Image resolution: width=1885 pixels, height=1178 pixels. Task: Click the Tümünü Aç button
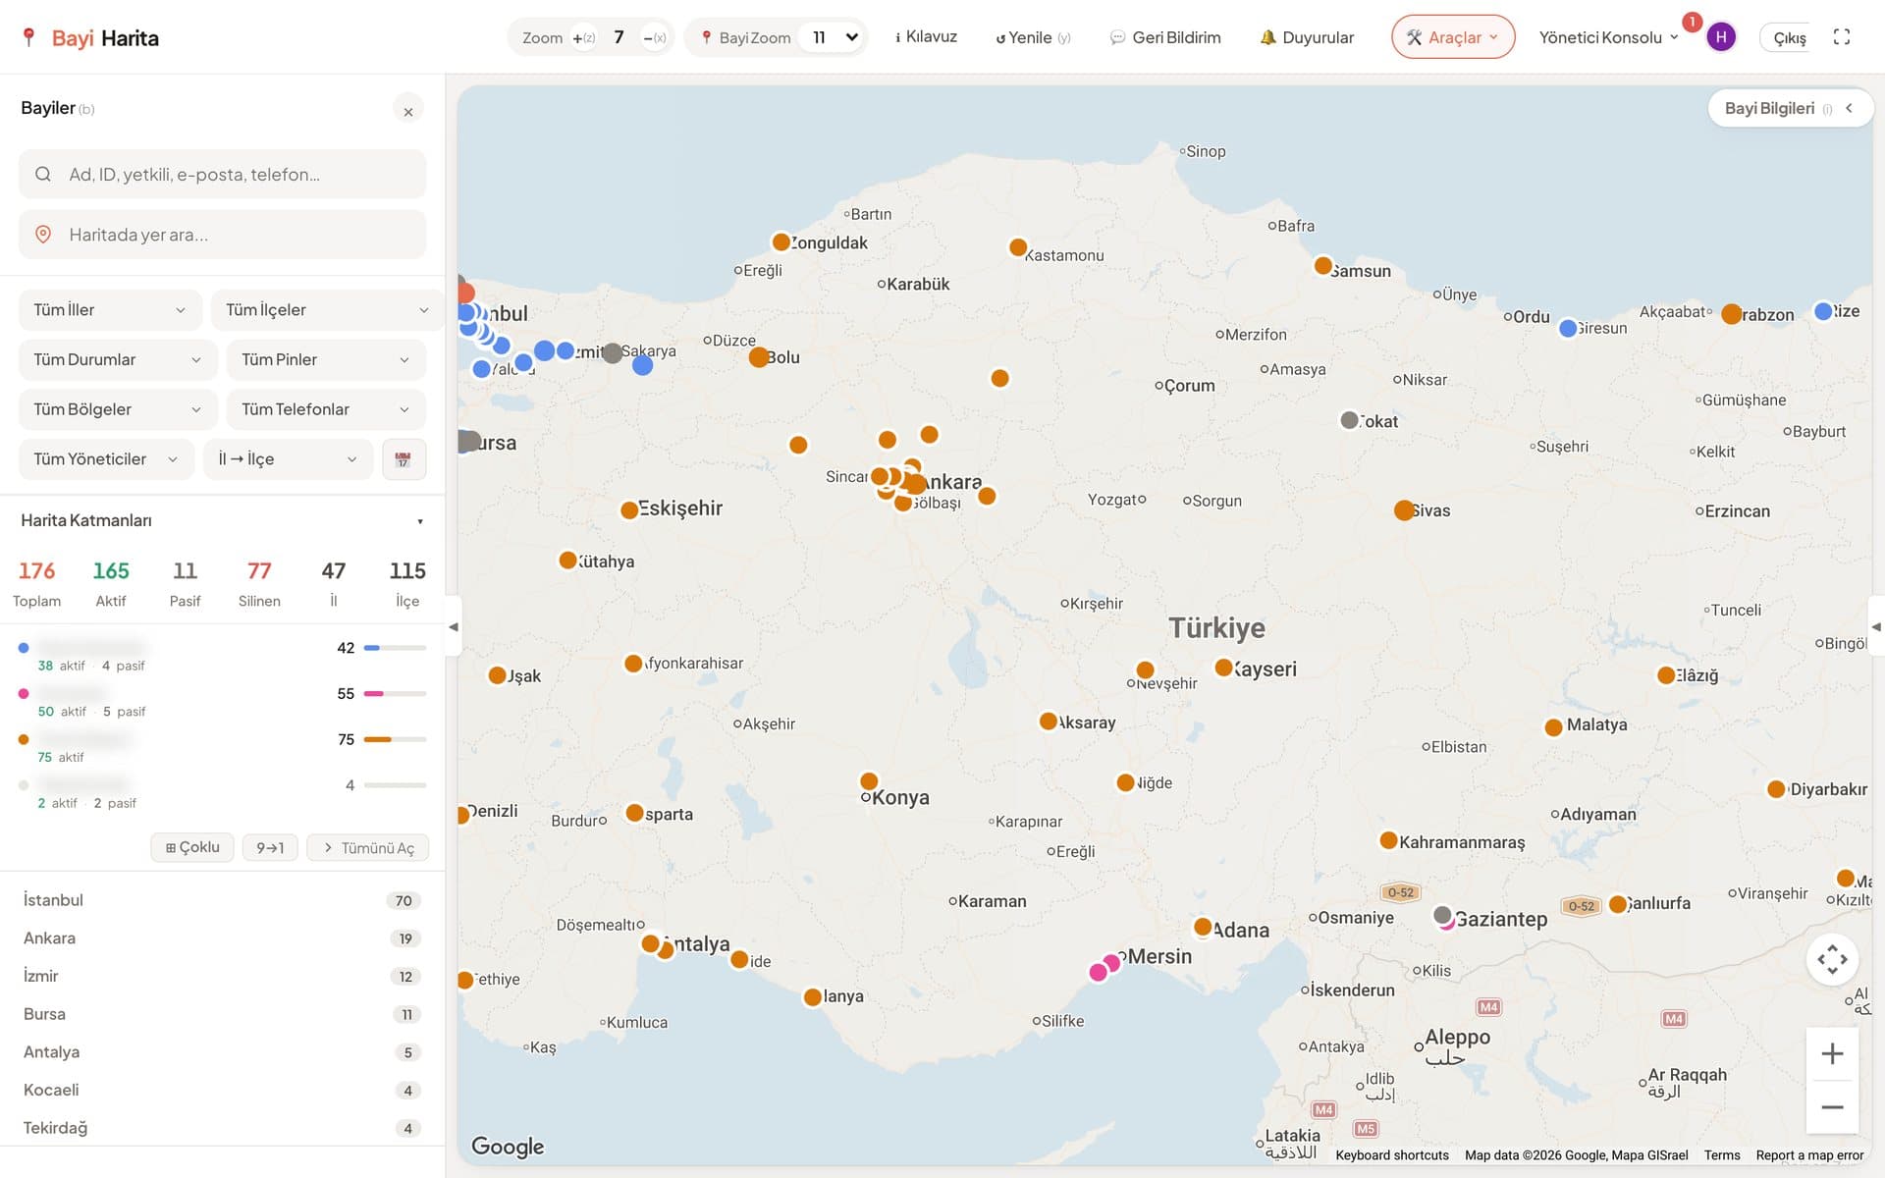368,848
